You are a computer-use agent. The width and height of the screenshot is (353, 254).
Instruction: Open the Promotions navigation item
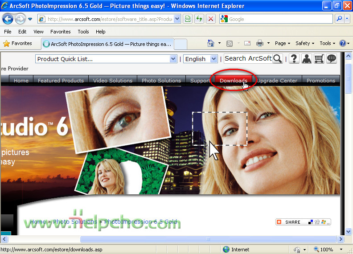[x=321, y=81]
